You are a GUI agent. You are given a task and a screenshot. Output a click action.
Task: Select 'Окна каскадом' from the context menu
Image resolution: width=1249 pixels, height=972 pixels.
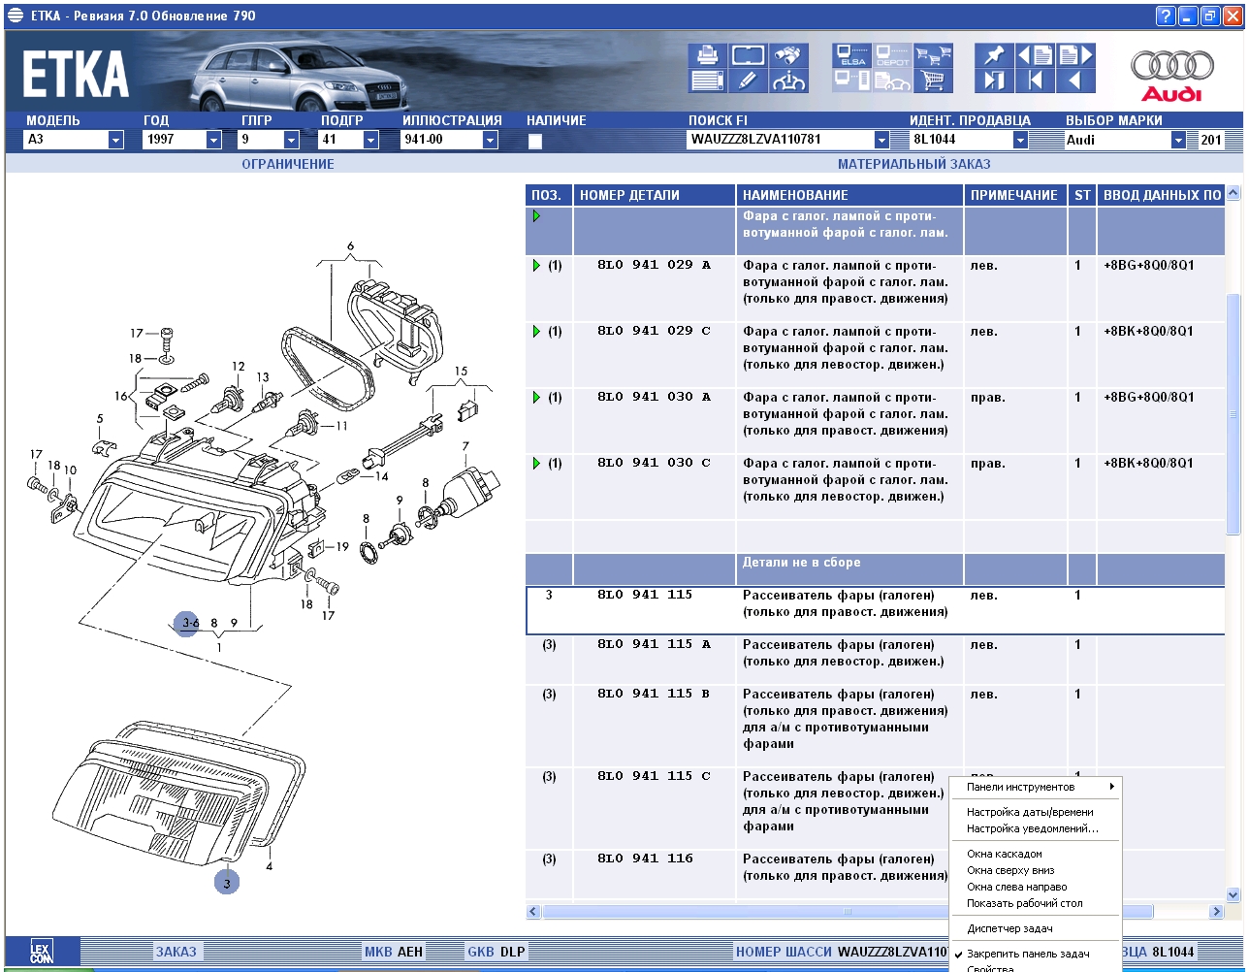tap(1004, 854)
